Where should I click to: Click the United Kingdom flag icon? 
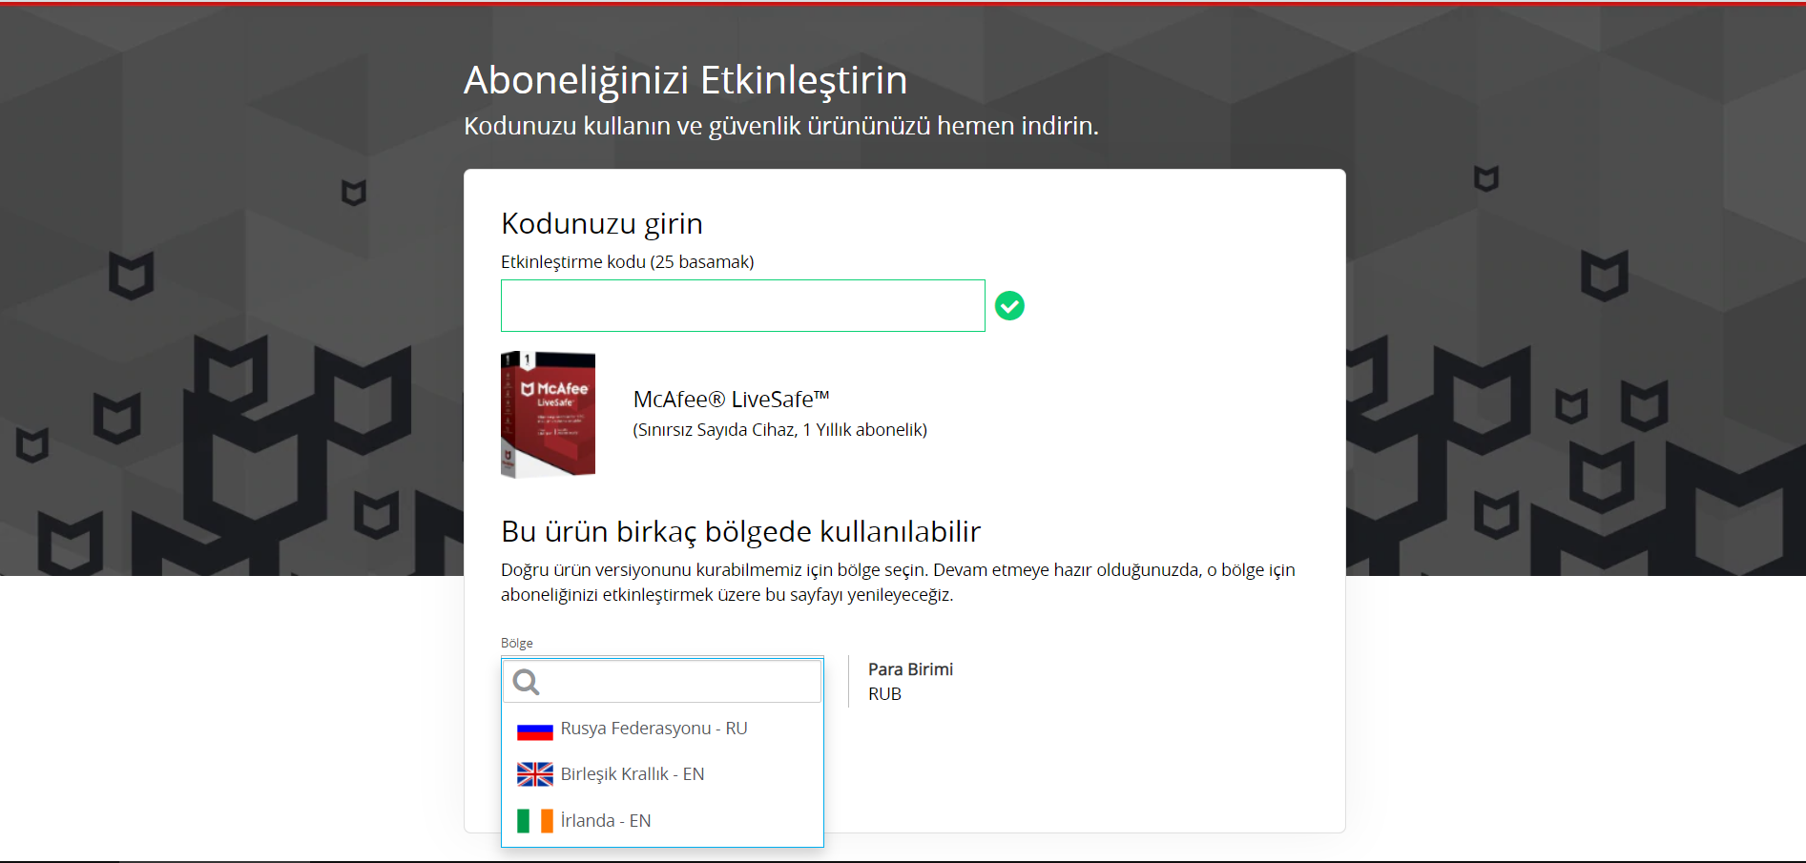(x=534, y=774)
